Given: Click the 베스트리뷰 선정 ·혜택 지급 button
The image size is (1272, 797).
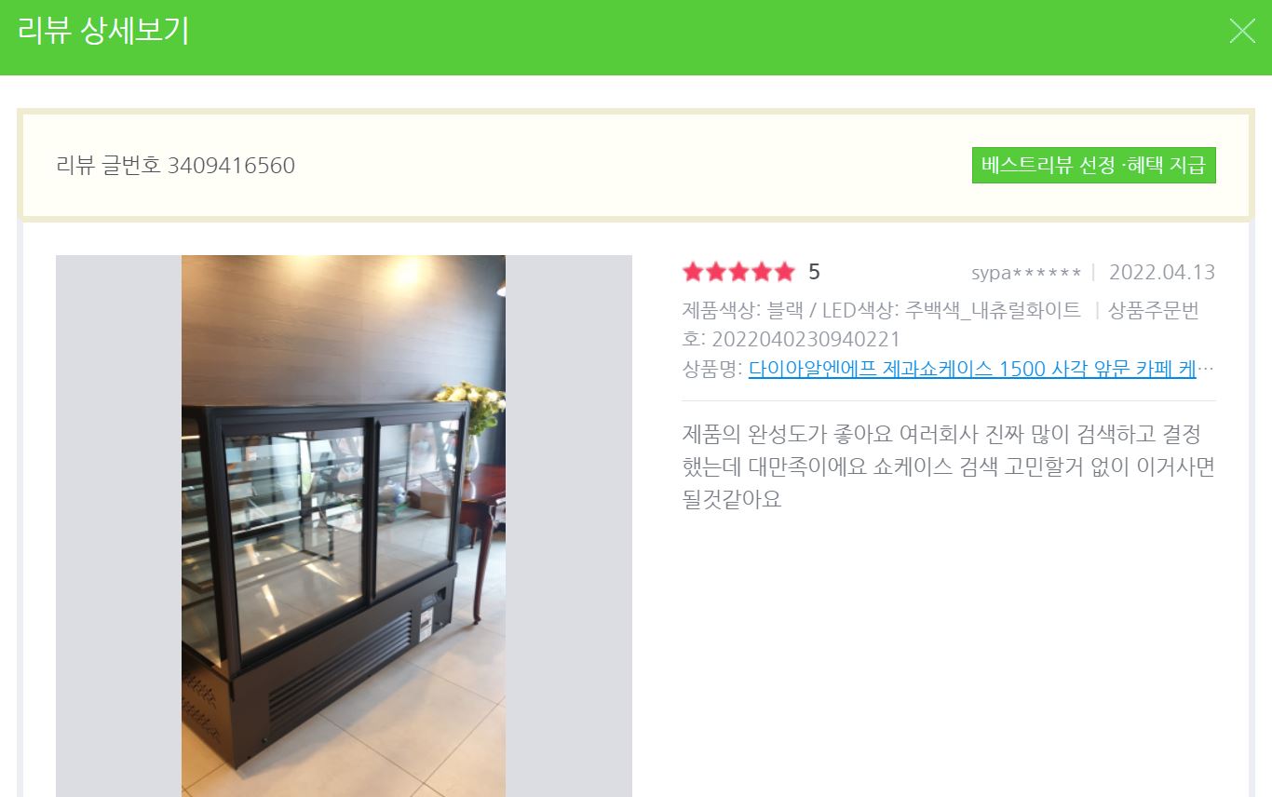Looking at the screenshot, I should point(1094,166).
